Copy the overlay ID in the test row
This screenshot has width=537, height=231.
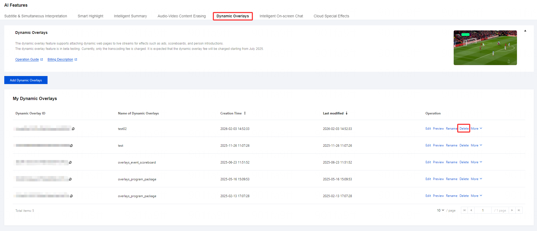pos(71,146)
